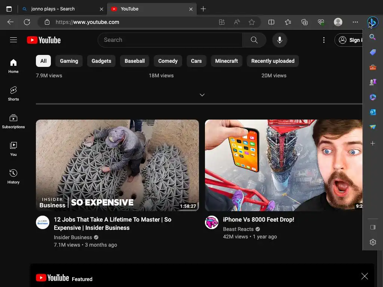Select the All filter chip
383x287 pixels.
[43, 61]
